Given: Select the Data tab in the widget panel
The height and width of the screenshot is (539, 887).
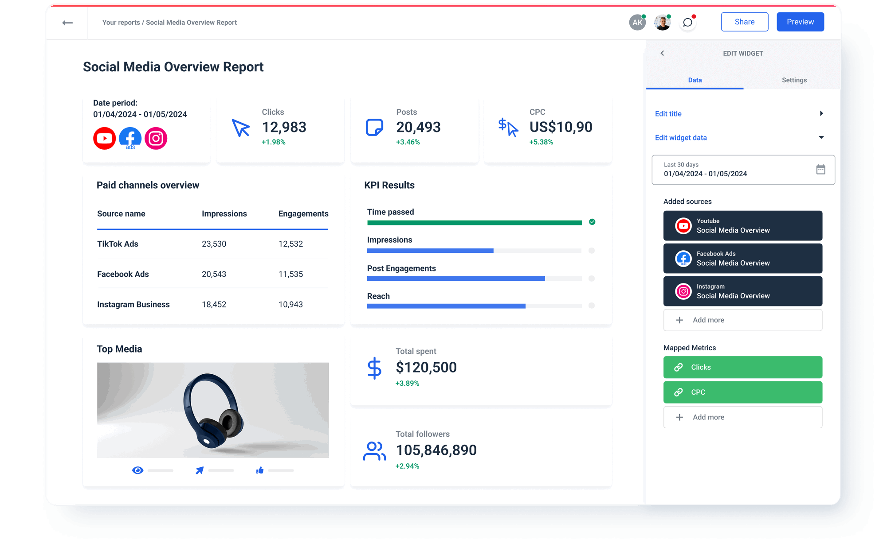Looking at the screenshot, I should (695, 80).
